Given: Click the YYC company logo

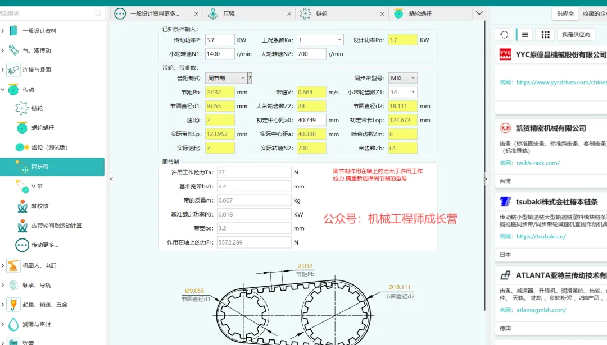Looking at the screenshot, I should coord(505,54).
